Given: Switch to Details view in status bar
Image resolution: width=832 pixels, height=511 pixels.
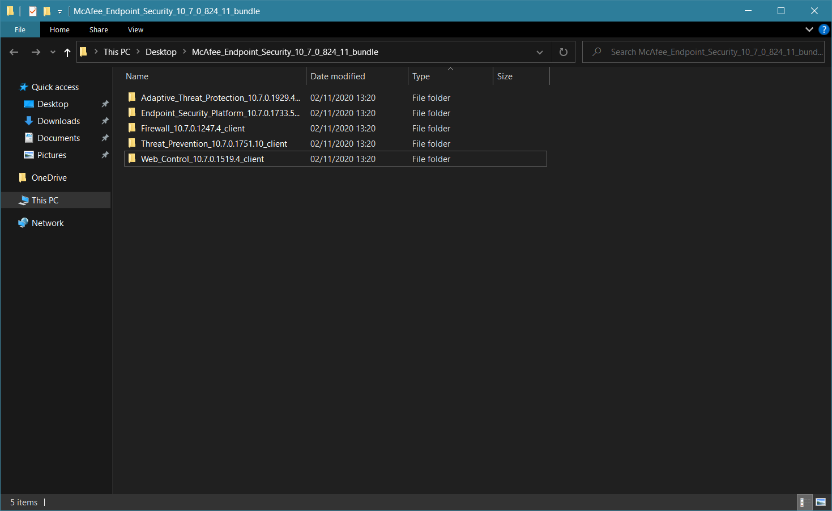Looking at the screenshot, I should coord(802,502).
